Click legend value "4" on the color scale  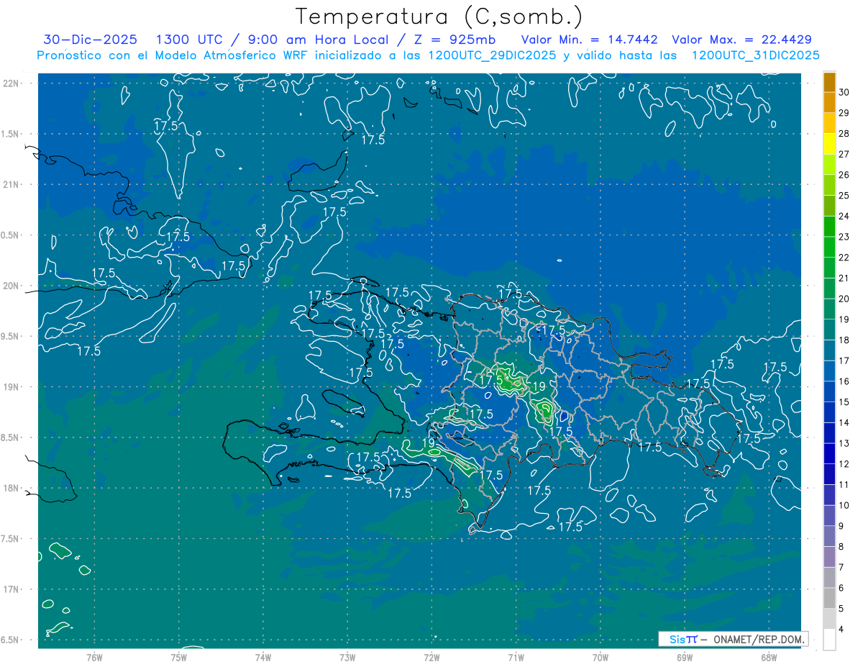pyautogui.click(x=841, y=629)
